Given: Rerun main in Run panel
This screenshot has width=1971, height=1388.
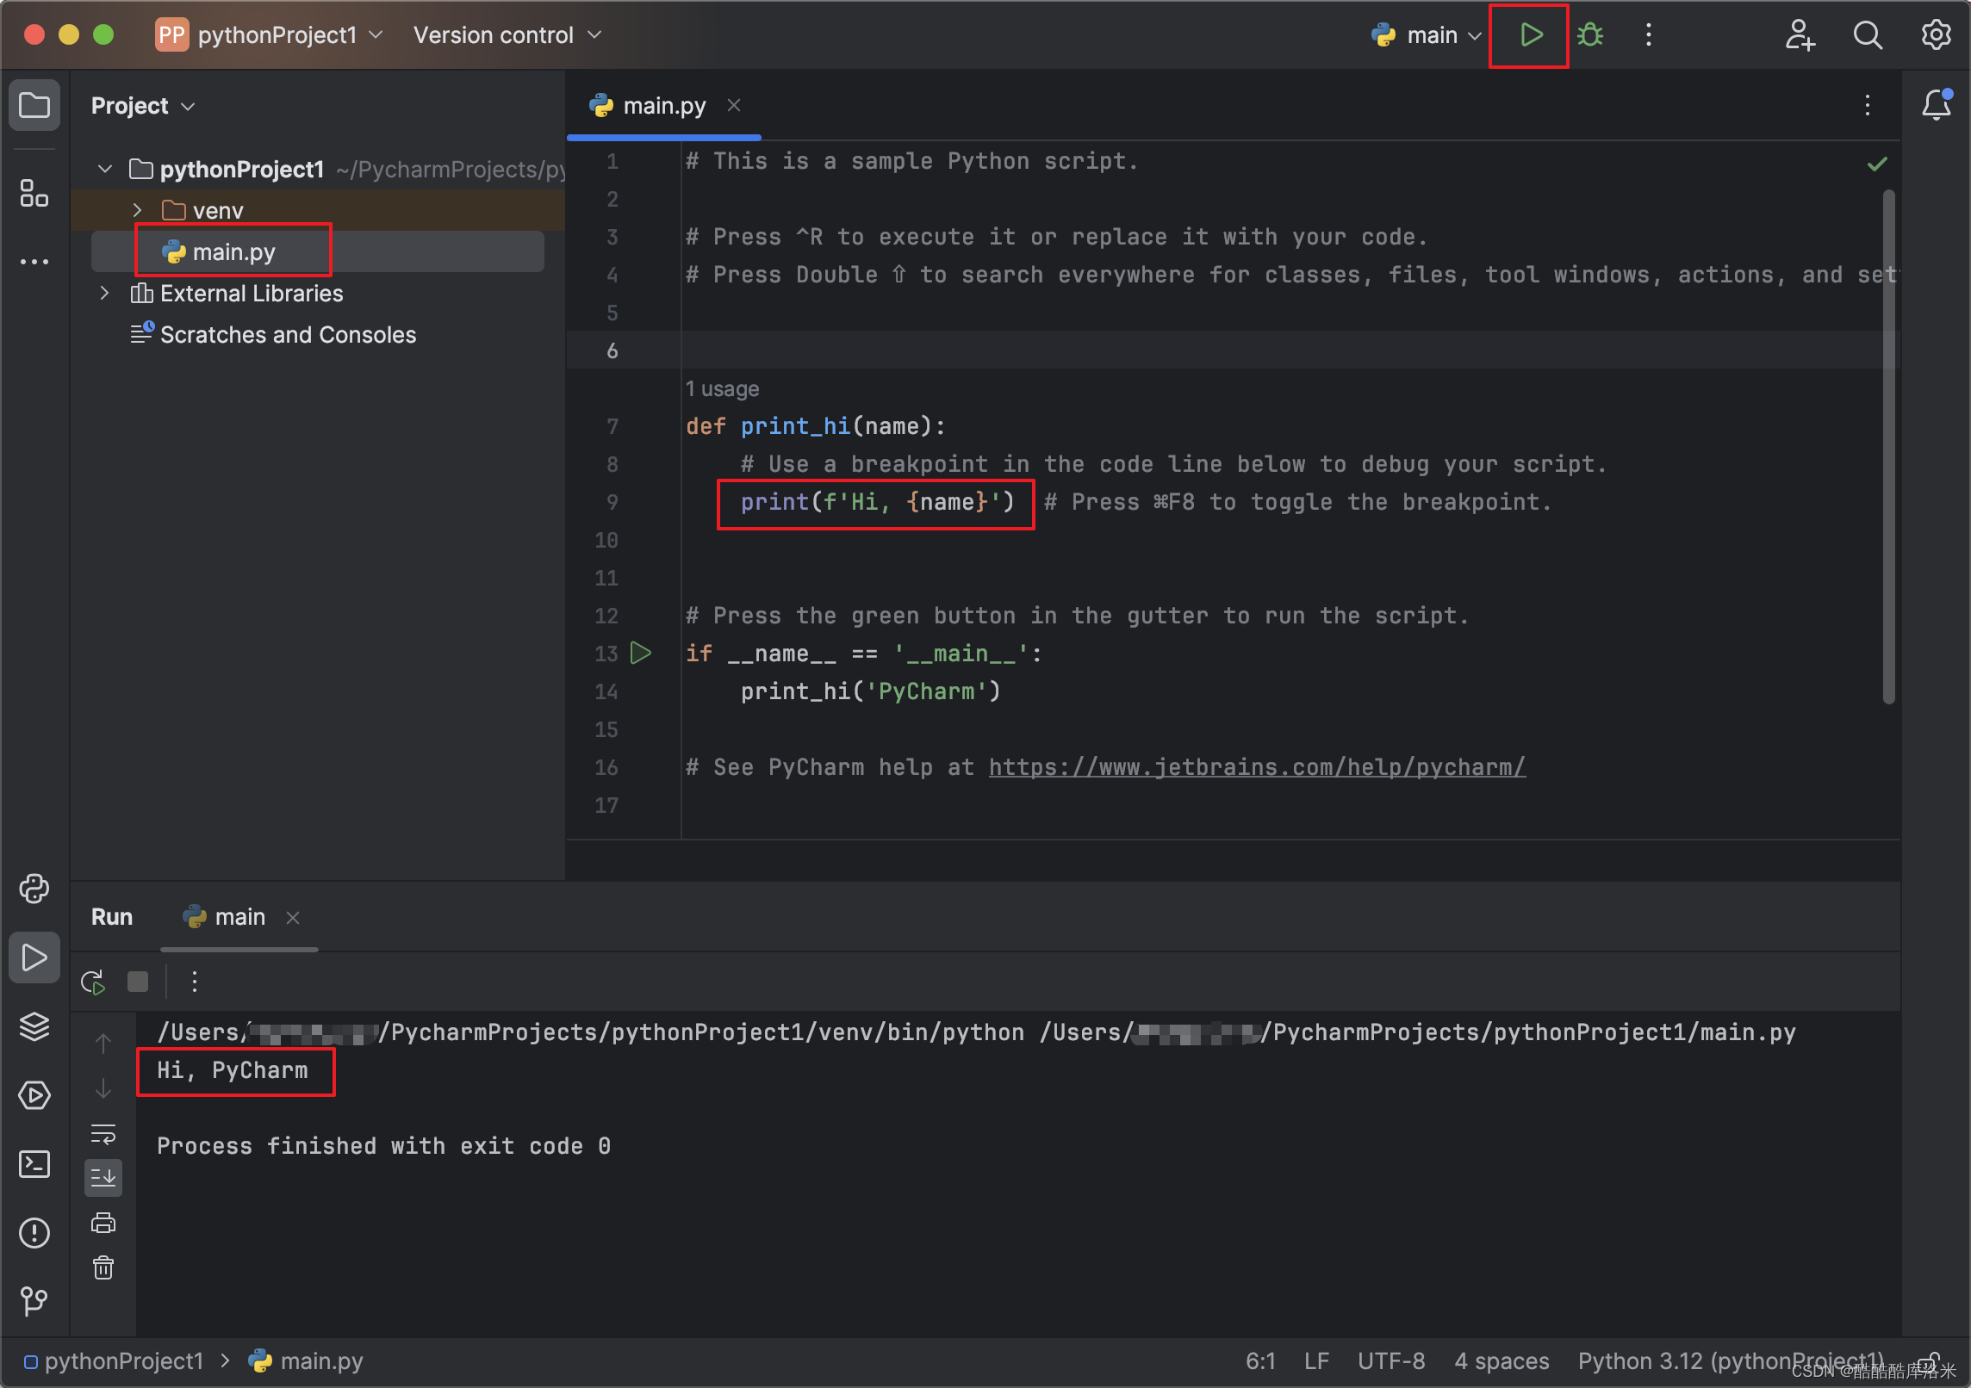Looking at the screenshot, I should tap(93, 982).
